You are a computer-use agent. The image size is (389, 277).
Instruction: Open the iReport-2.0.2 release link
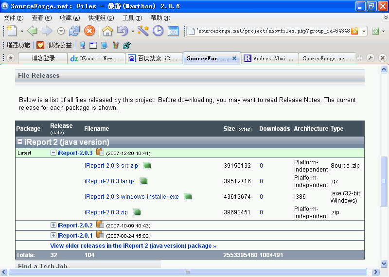[x=75, y=225]
